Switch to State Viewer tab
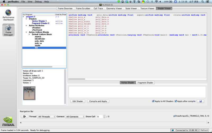Image resolution: width=212 pixels, height=133 pixels. pos(131,9)
